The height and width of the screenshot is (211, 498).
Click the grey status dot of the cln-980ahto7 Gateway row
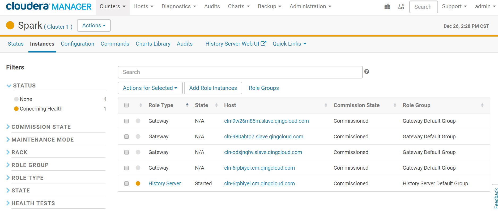(x=138, y=137)
